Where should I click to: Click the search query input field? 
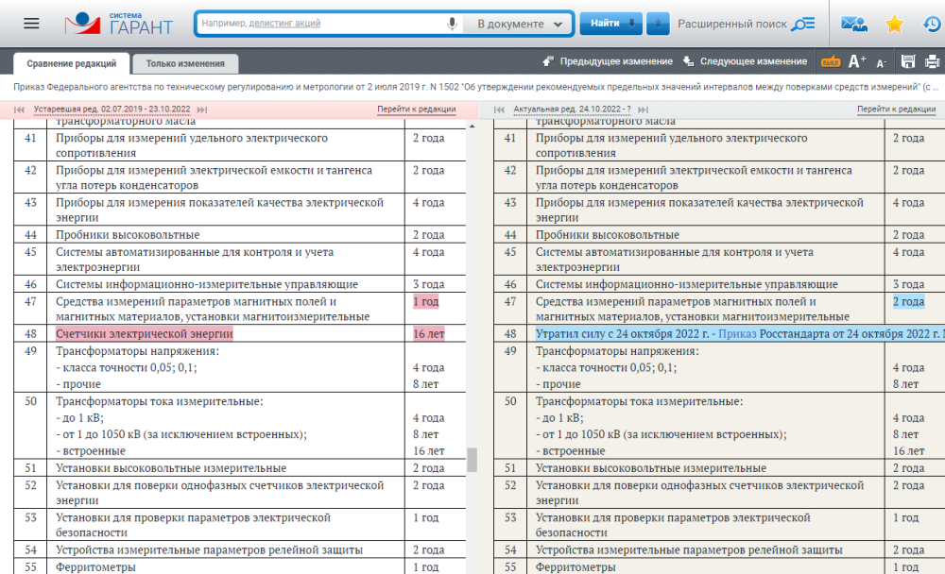point(319,24)
